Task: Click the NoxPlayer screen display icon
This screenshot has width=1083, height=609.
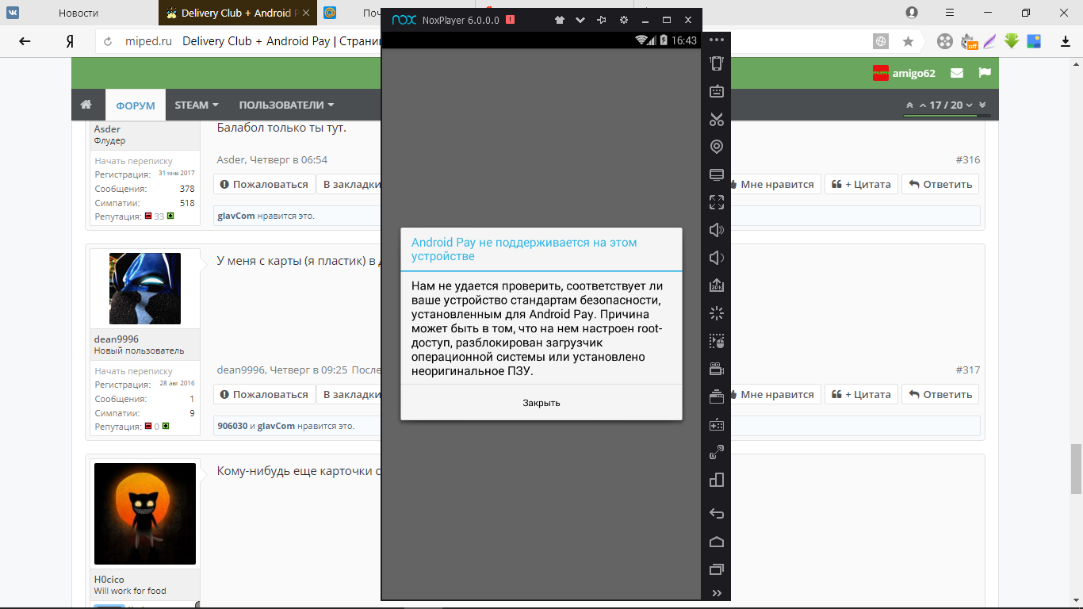Action: [717, 174]
